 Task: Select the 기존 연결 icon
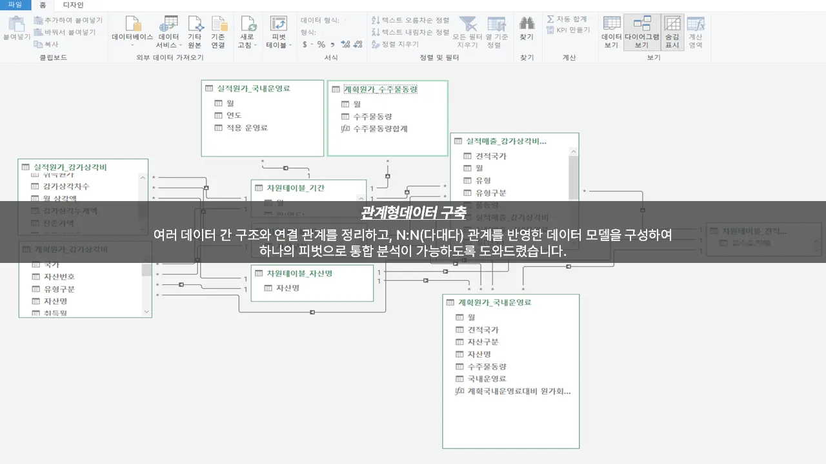pyautogui.click(x=219, y=32)
